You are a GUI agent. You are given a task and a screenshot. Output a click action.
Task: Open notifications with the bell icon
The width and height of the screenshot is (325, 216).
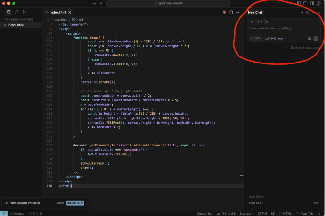(319, 214)
